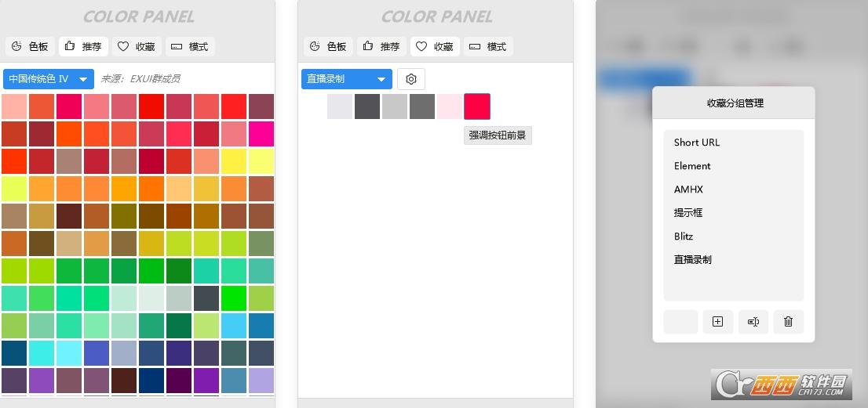Select the light pink favorites swatch
Viewport: 868px width, 408px height.
click(x=450, y=107)
